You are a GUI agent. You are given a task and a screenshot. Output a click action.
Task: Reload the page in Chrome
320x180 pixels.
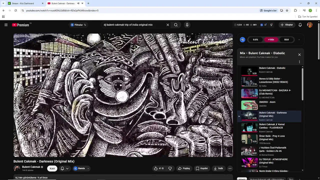(x=16, y=10)
